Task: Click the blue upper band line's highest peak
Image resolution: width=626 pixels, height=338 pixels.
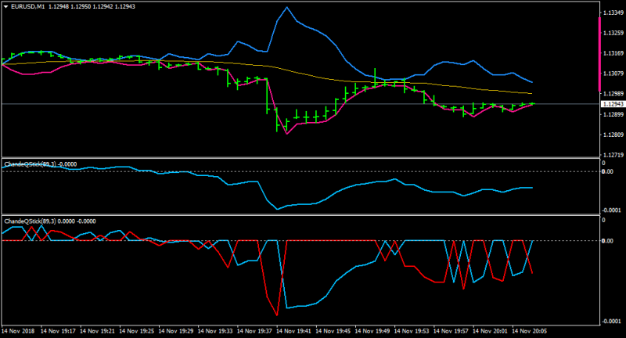Action: click(x=286, y=7)
